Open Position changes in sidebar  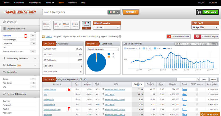click(x=9, y=40)
